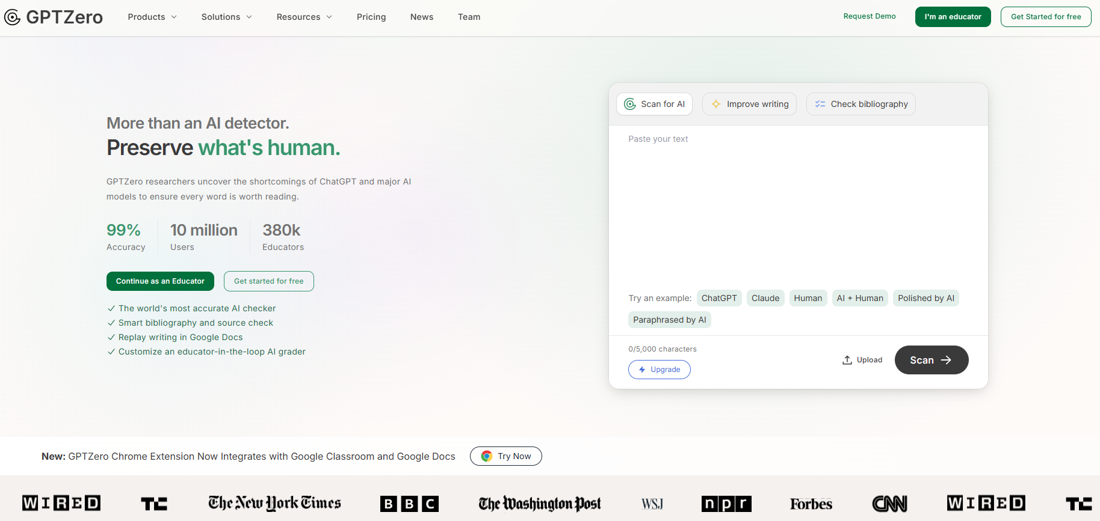This screenshot has height=521, width=1100.
Task: Select the Paraphrased by AI example
Action: (x=670, y=320)
